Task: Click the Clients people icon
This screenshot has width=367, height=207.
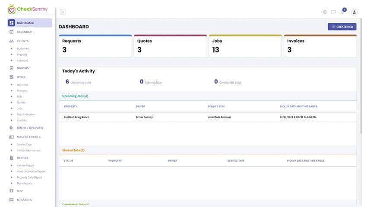Action: click(x=11, y=41)
